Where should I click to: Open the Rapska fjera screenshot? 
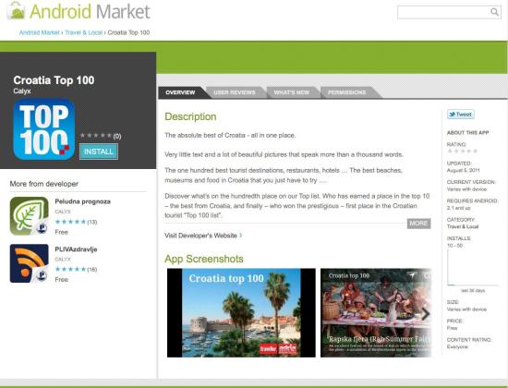click(376, 313)
